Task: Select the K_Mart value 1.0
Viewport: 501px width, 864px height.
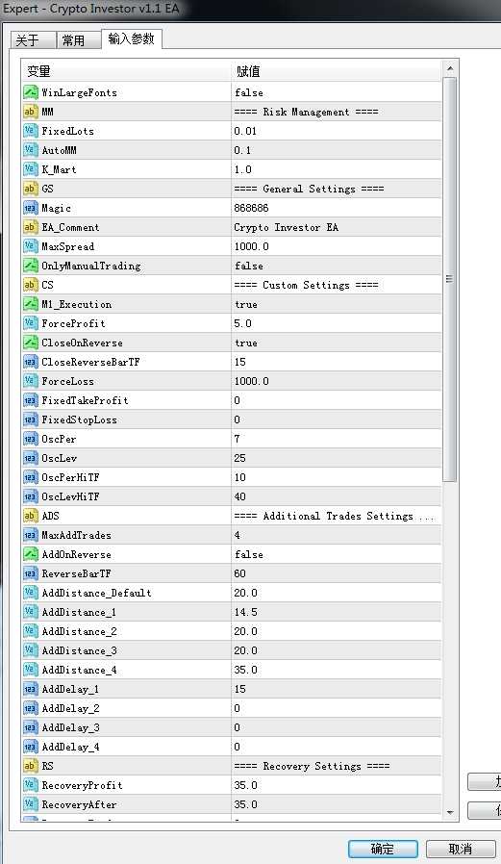Action: [x=242, y=169]
